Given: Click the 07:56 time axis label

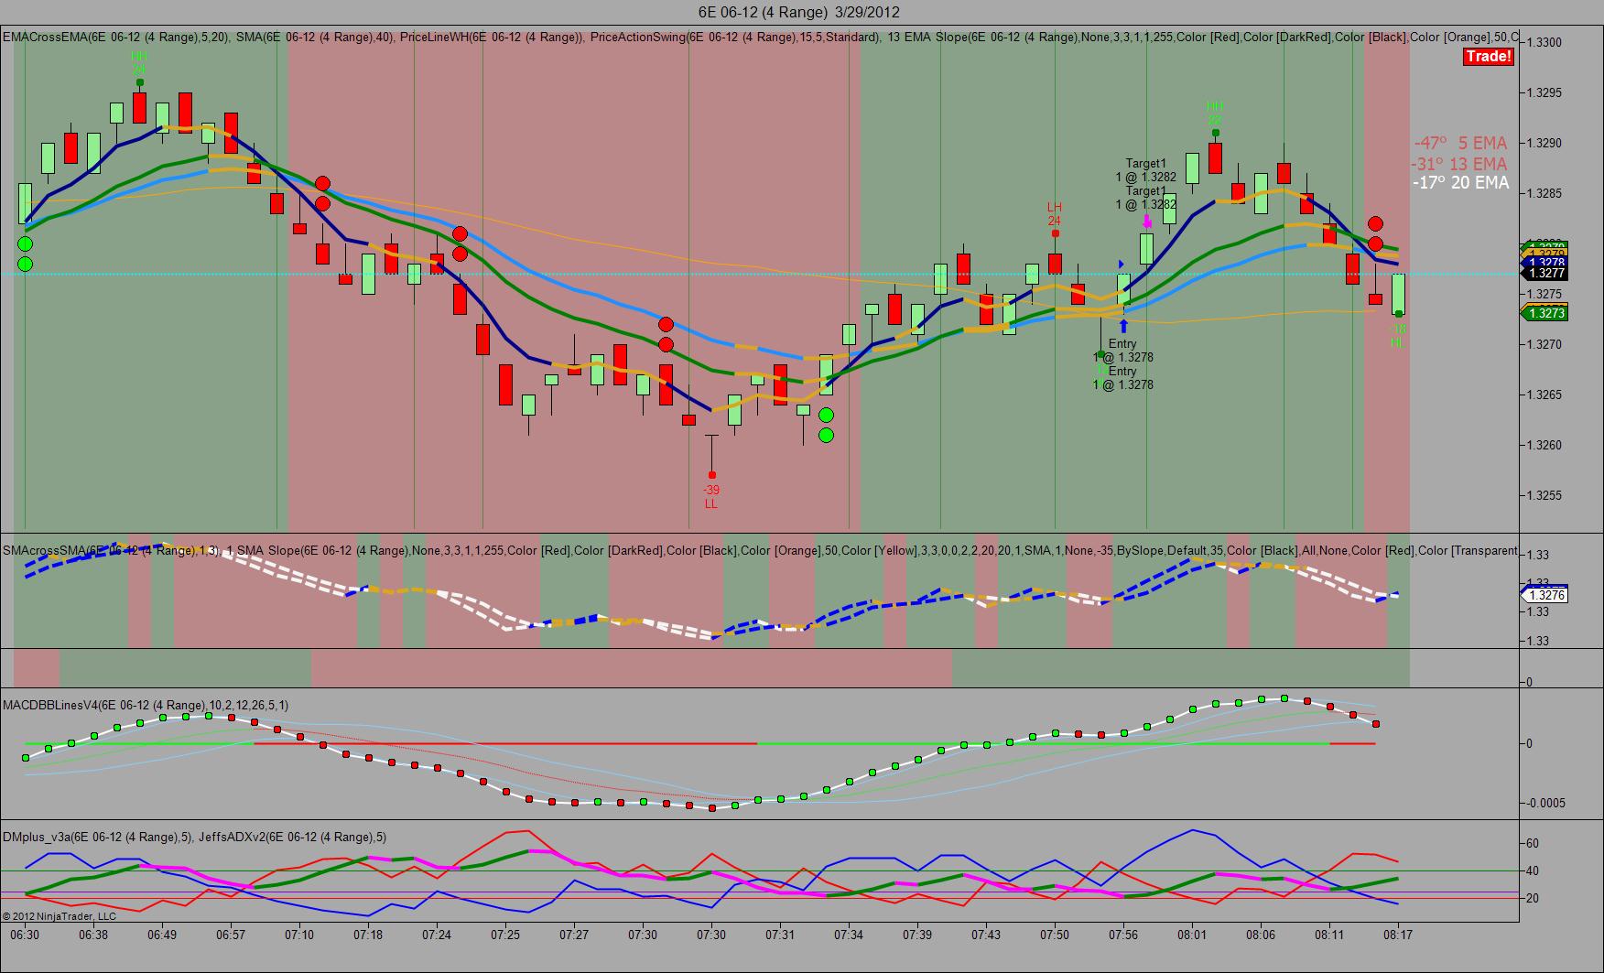Looking at the screenshot, I should [1123, 935].
